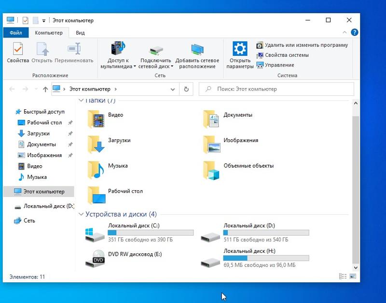Click text 351 ГБ свободно из 390 ГБ
Viewport: 386px width, 303px height.
(x=140, y=239)
